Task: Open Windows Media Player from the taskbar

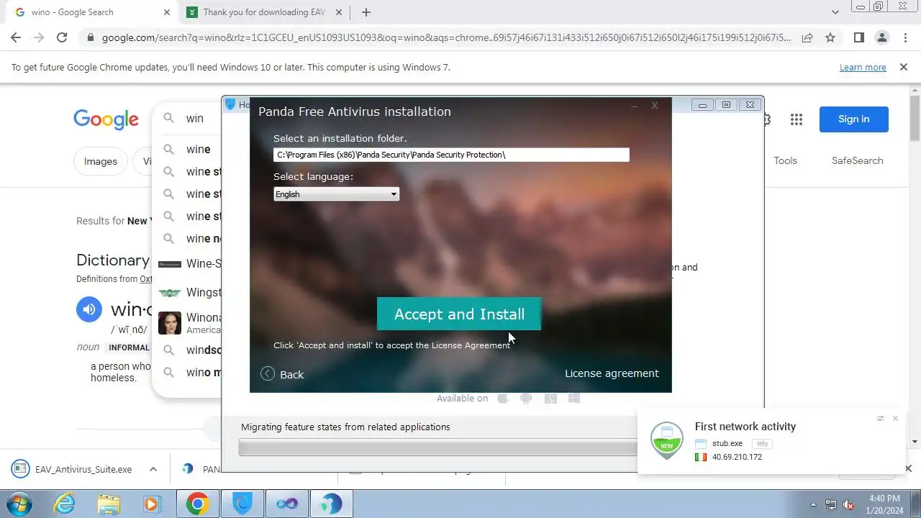Action: (x=153, y=504)
